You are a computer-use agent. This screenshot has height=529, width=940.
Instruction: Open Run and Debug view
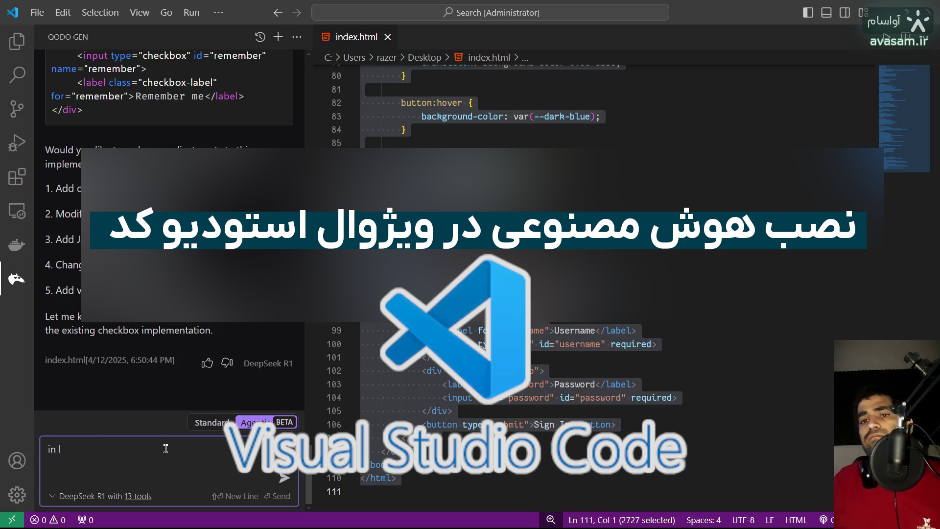[x=17, y=143]
